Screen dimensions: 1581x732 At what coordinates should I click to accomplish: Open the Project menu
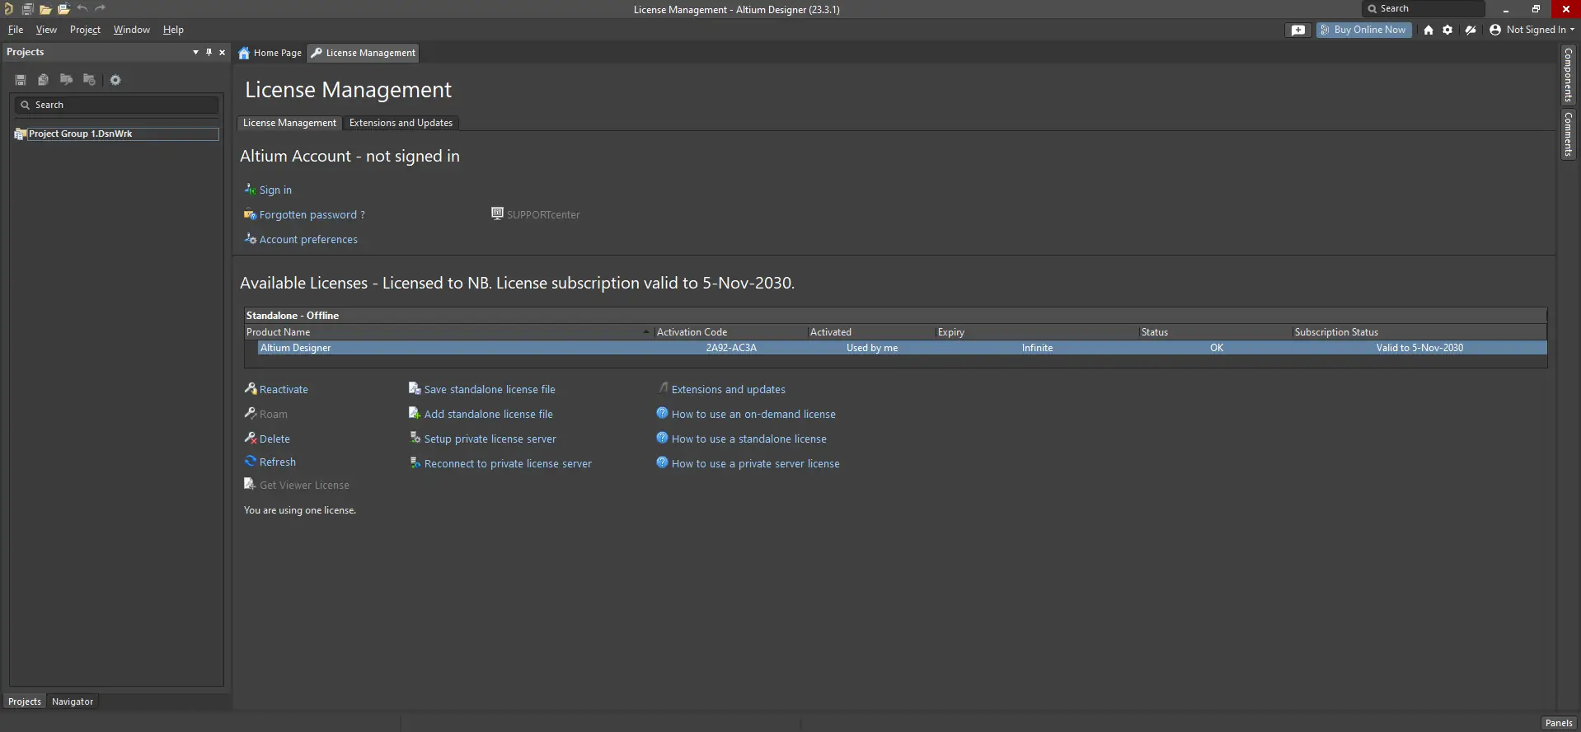(x=85, y=30)
